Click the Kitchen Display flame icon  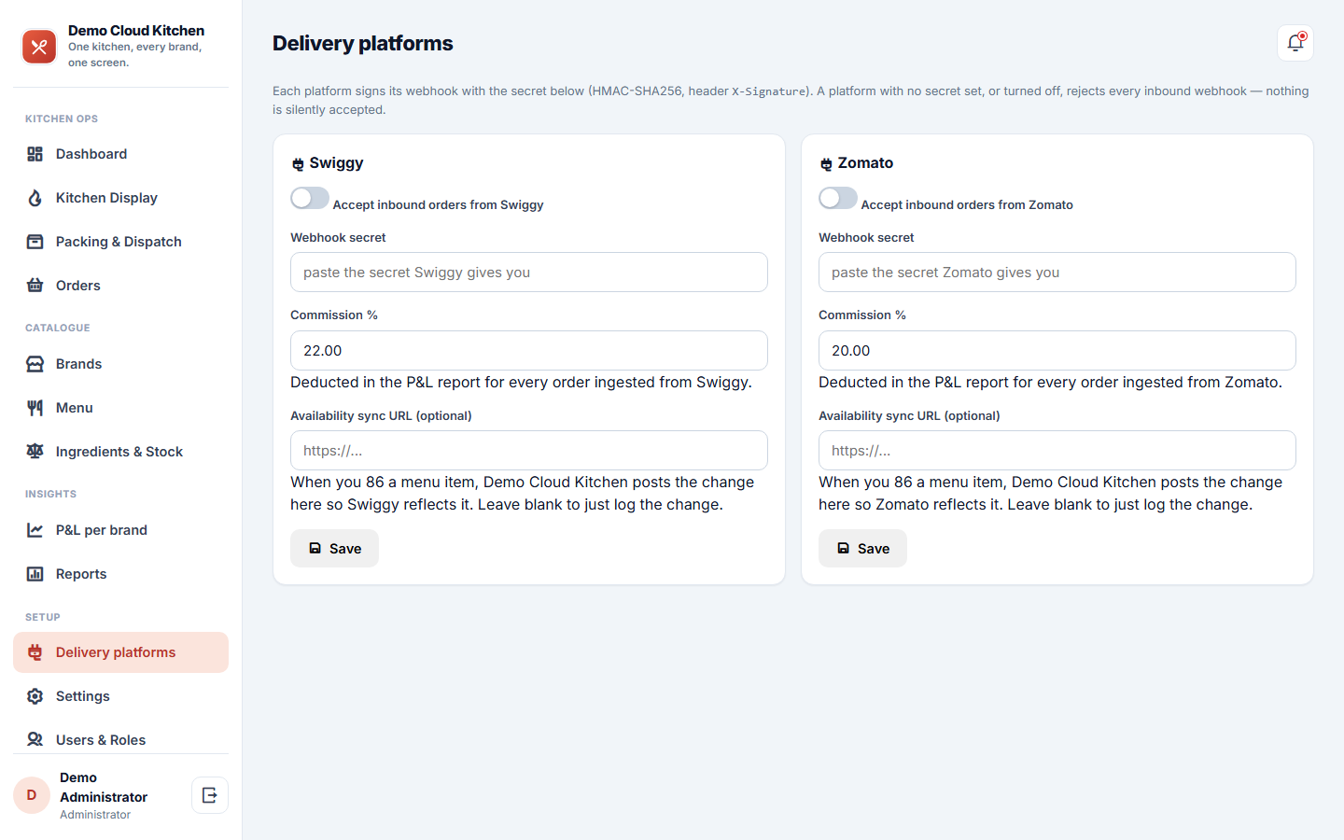[35, 198]
